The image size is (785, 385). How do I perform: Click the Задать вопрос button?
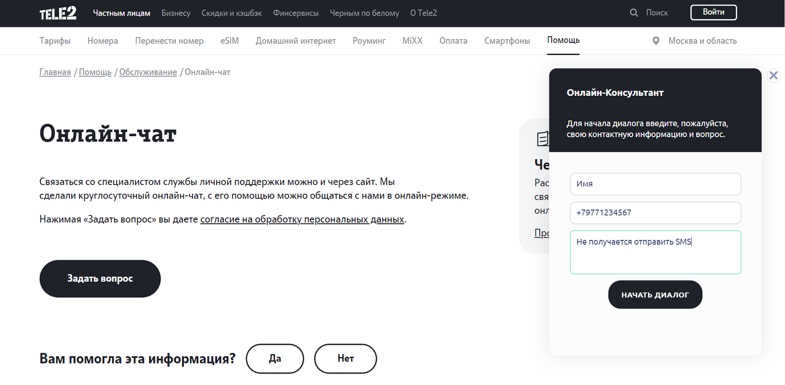pos(100,279)
